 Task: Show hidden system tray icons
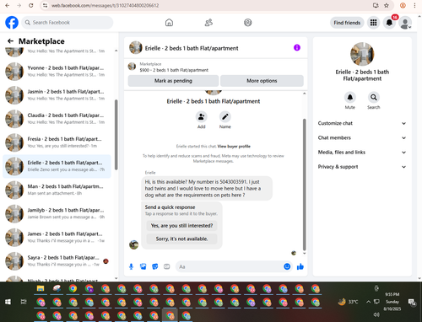[x=368, y=302]
